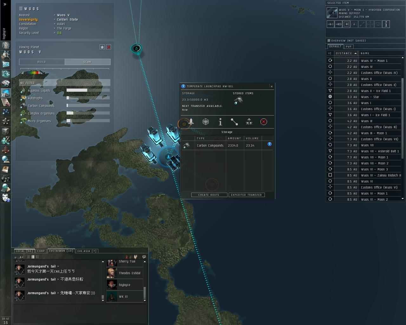The image size is (406, 325).
Task: Click the Warp To icon in Selected Item
Action: click(x=338, y=24)
